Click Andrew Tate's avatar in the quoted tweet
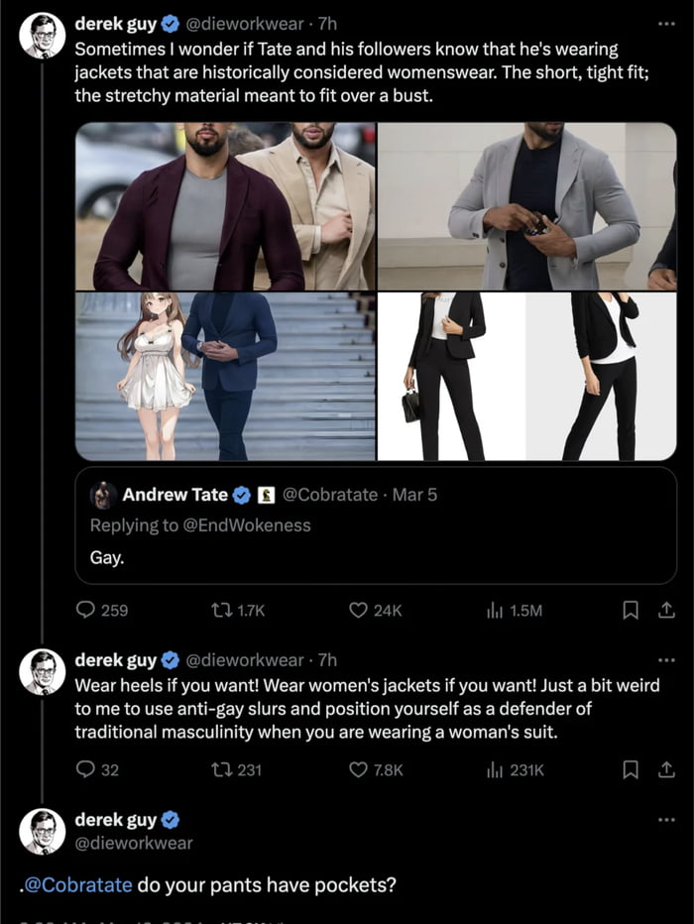Screen dimensions: 694x924 103,494
